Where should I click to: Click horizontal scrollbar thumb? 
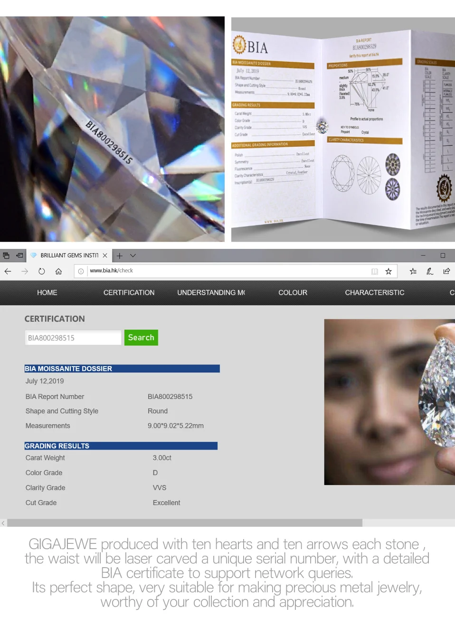(185, 523)
